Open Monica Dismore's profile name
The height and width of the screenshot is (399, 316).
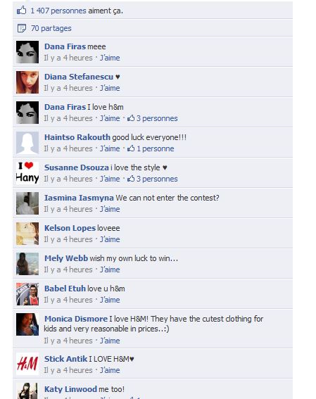(x=76, y=319)
